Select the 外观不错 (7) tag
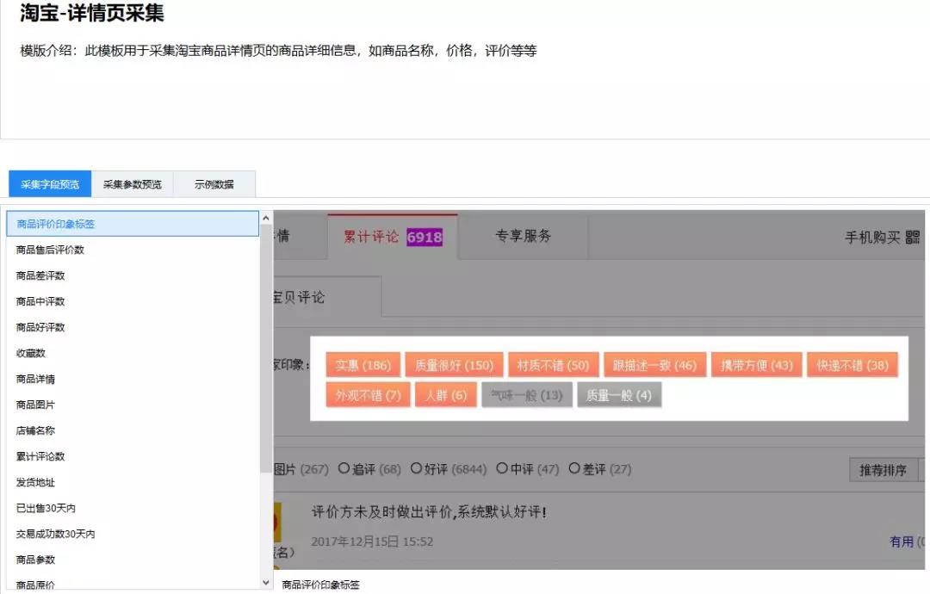The width and height of the screenshot is (930, 594). [x=369, y=395]
